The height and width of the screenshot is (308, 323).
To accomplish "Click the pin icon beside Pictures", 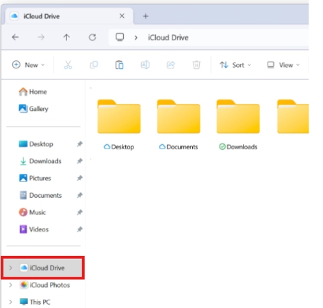I will [79, 178].
